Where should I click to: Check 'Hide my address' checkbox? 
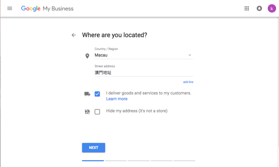97,112
